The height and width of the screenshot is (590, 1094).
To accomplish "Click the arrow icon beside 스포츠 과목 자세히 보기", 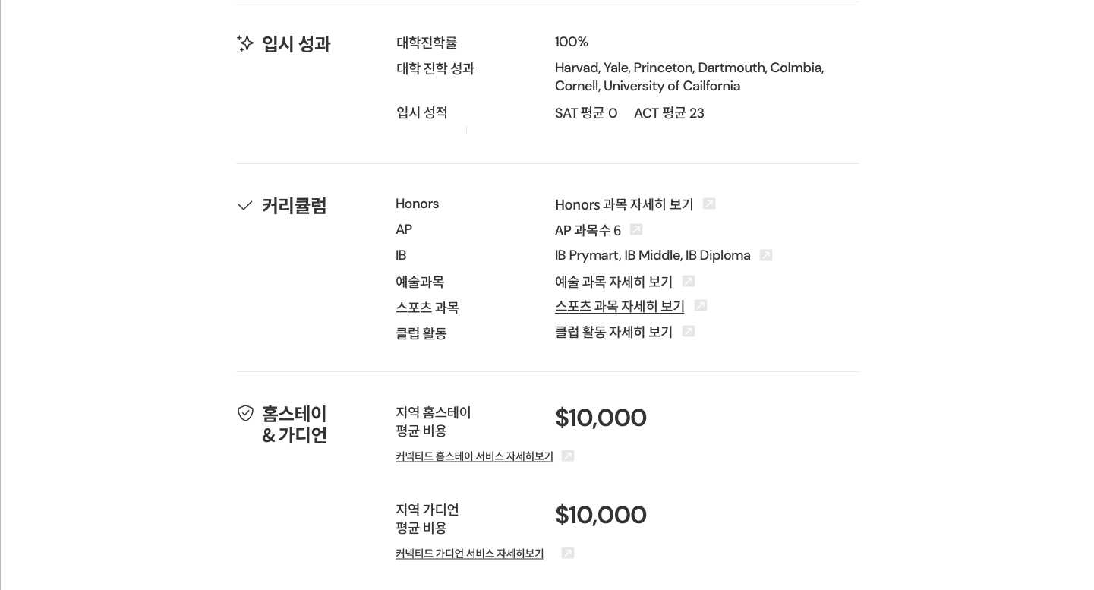I will [701, 306].
